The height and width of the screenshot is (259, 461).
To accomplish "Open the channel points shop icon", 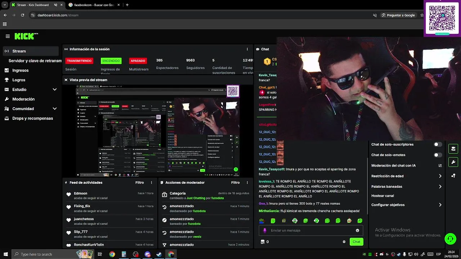I will tap(263, 242).
